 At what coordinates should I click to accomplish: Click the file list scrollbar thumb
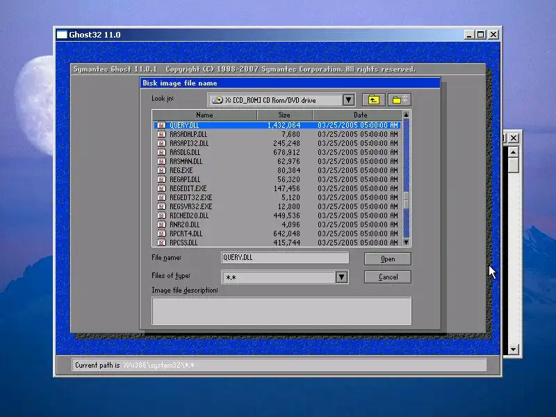tap(407, 200)
